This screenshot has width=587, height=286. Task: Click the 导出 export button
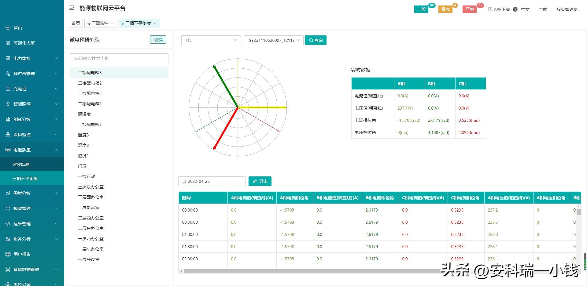click(x=260, y=181)
